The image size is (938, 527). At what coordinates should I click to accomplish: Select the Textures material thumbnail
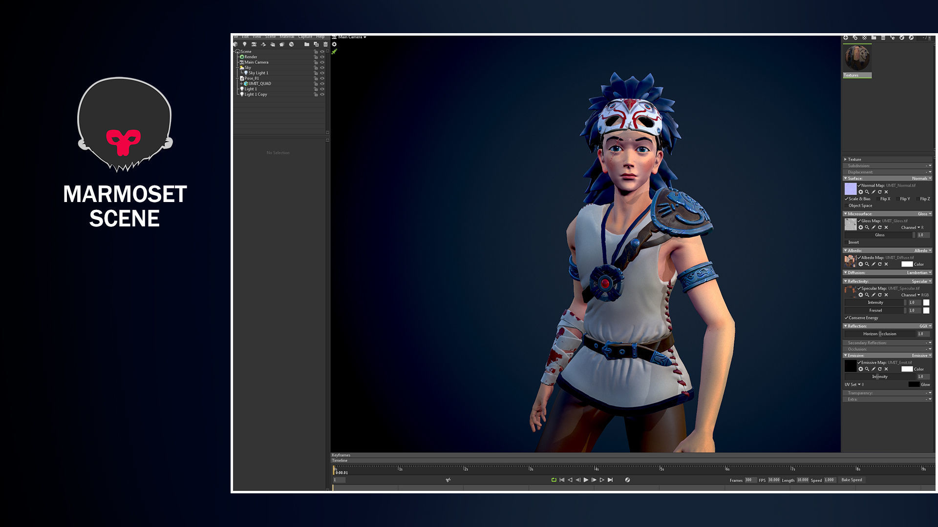coord(857,61)
